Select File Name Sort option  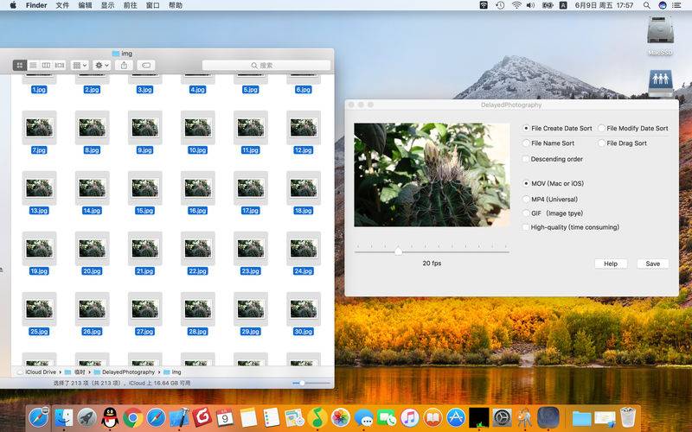pyautogui.click(x=548, y=143)
